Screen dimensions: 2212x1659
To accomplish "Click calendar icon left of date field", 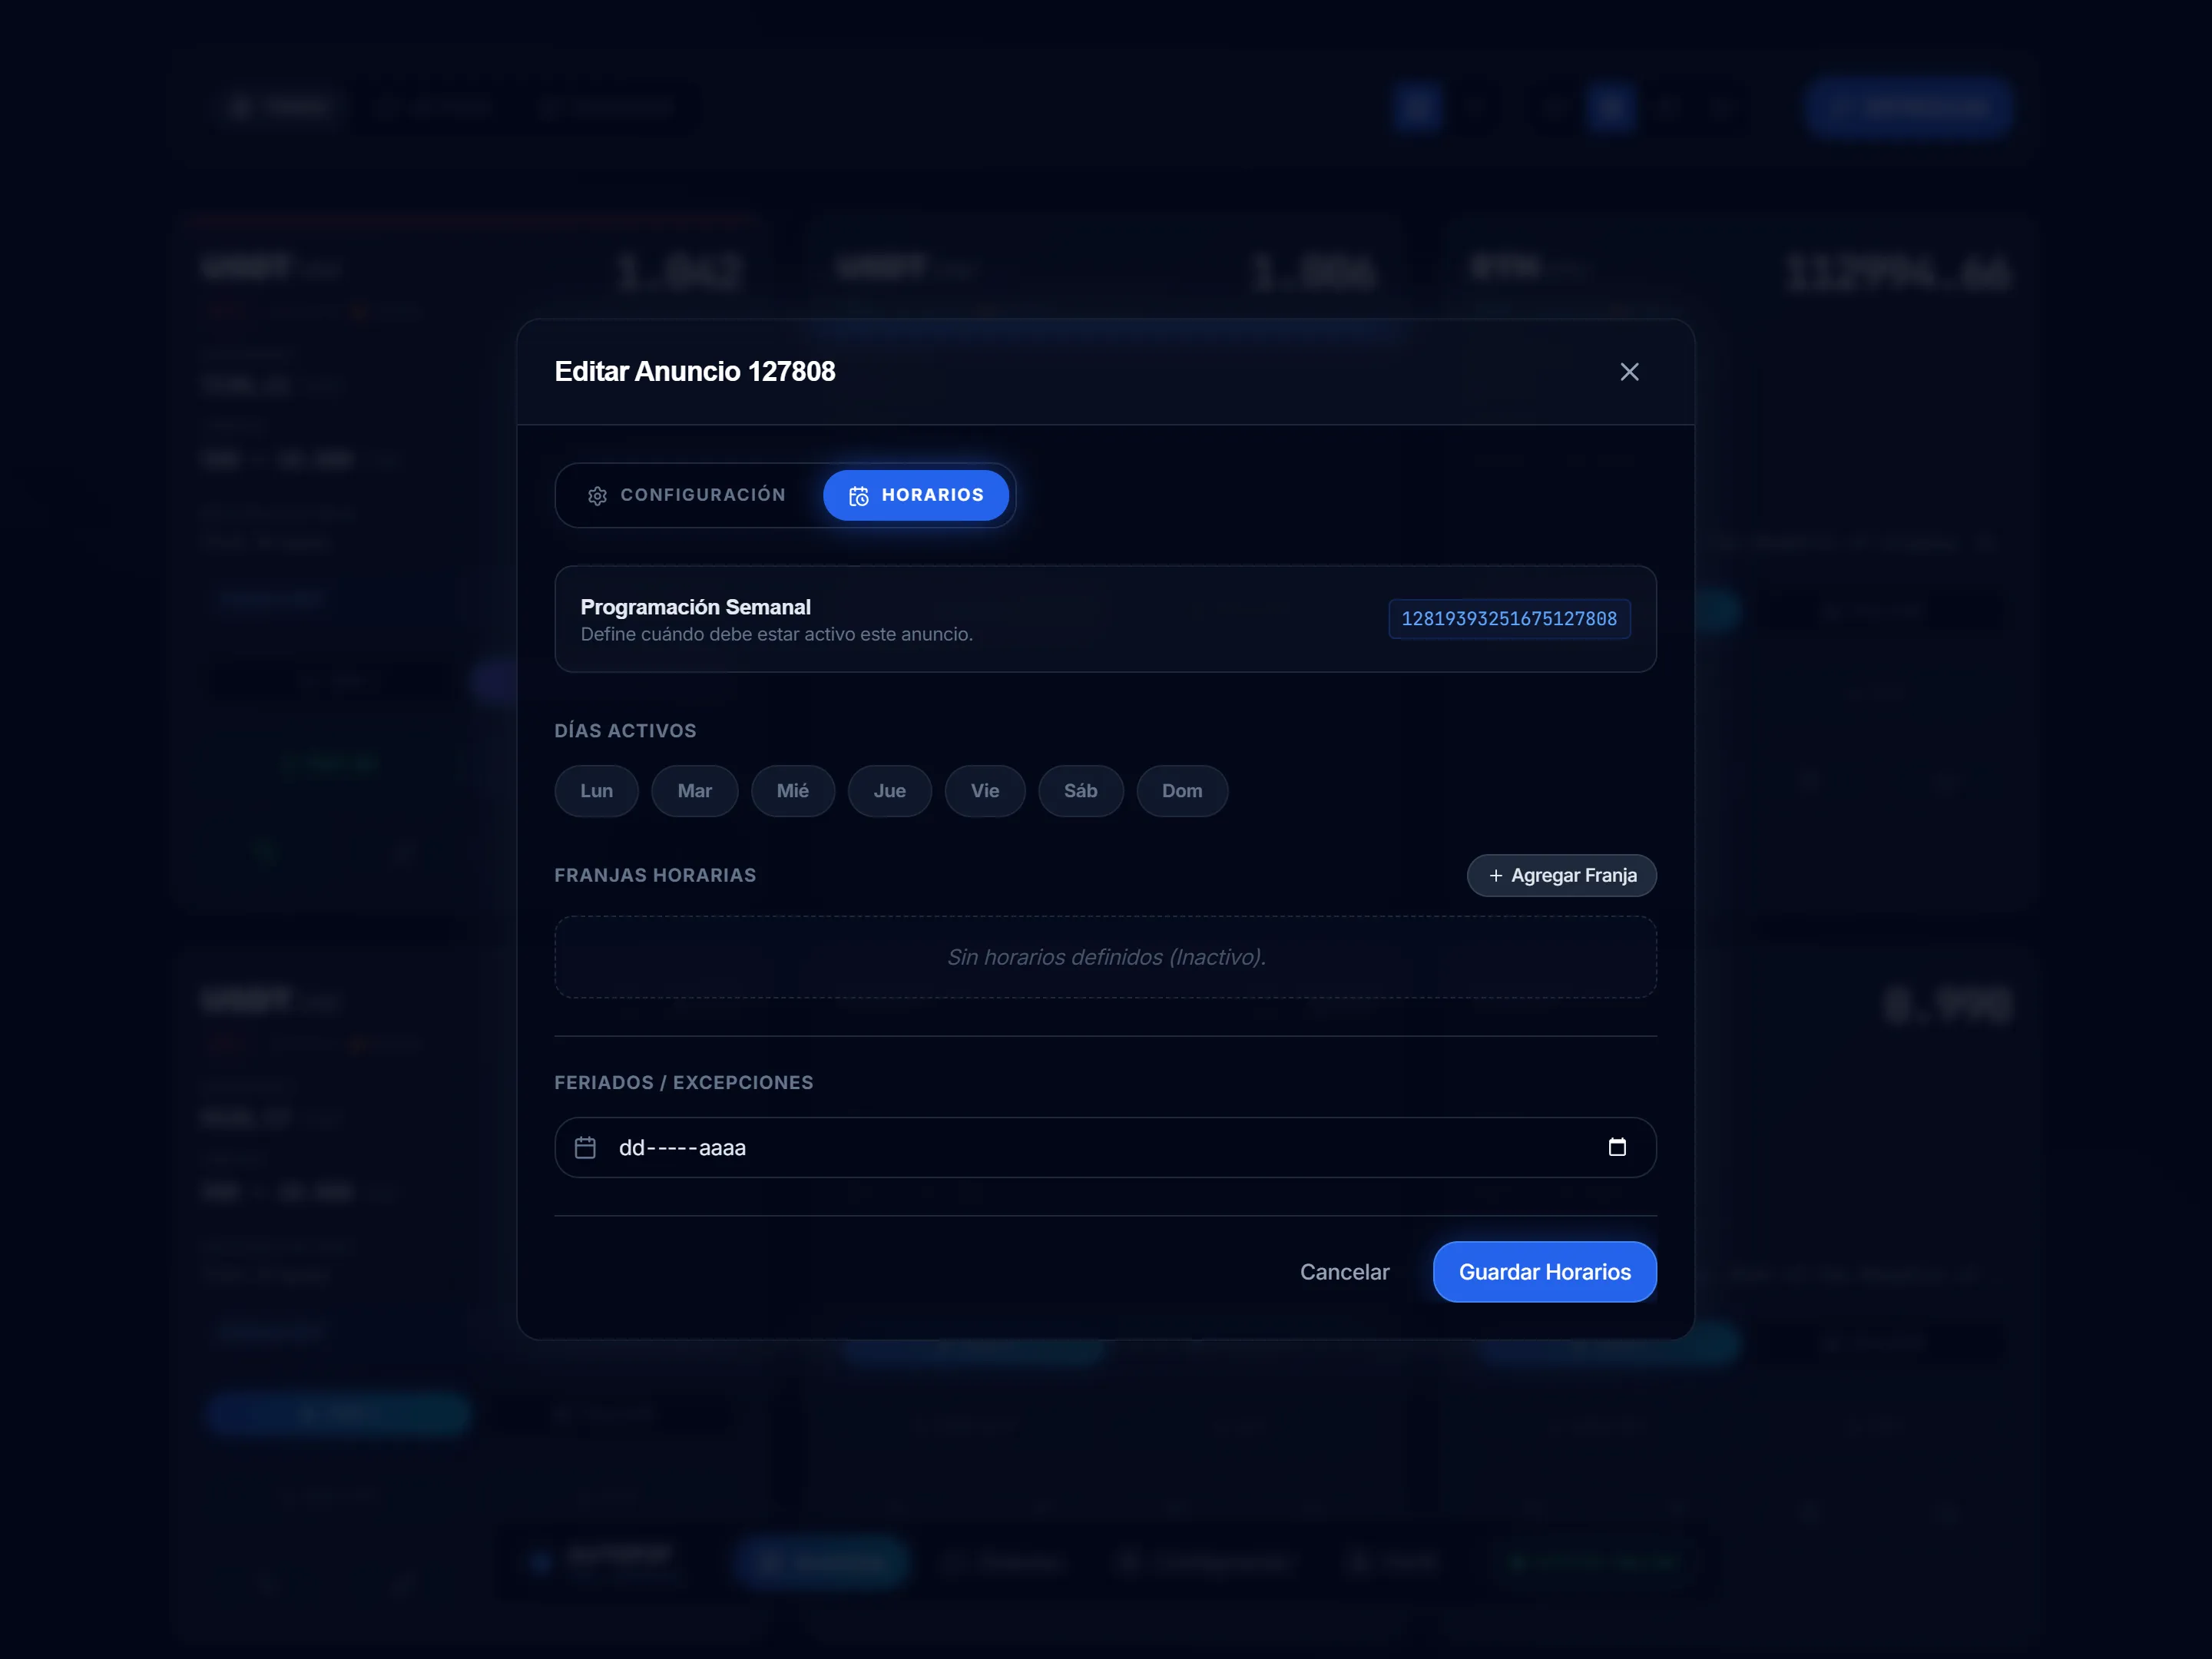I will pyautogui.click(x=585, y=1147).
